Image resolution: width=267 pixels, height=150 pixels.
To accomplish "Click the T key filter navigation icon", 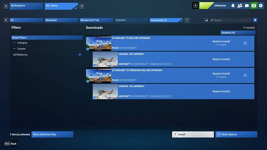I will 187,20.
